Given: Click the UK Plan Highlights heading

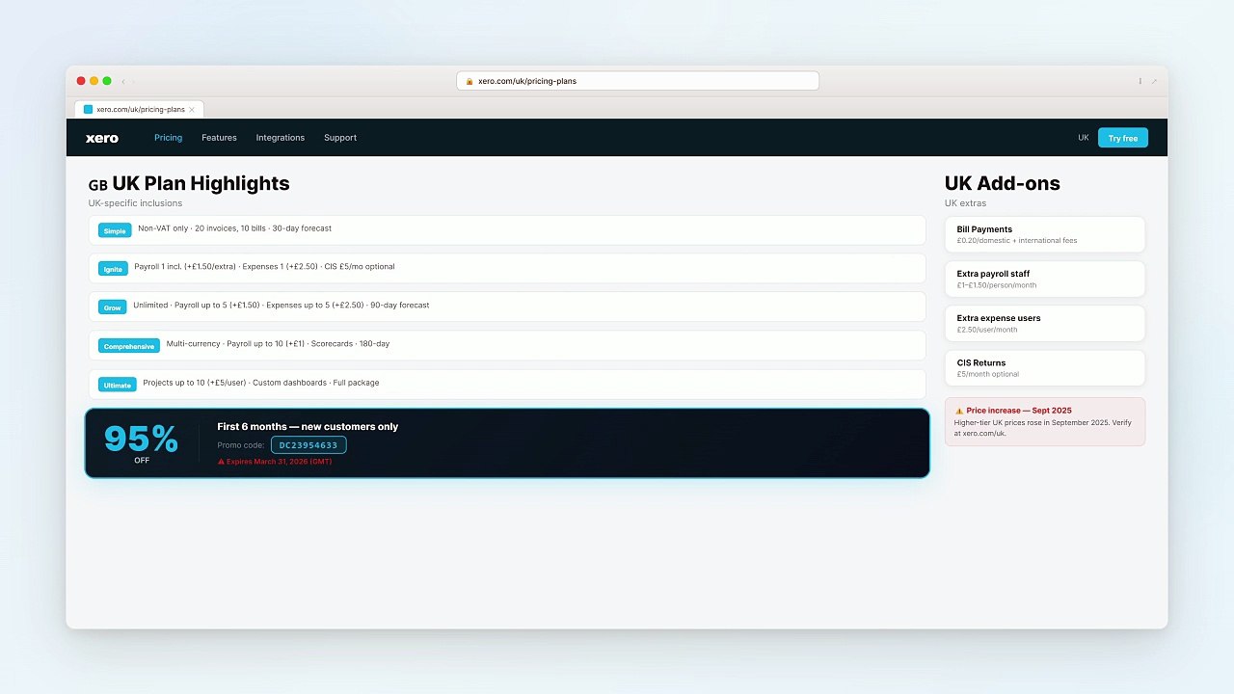Looking at the screenshot, I should coord(201,183).
